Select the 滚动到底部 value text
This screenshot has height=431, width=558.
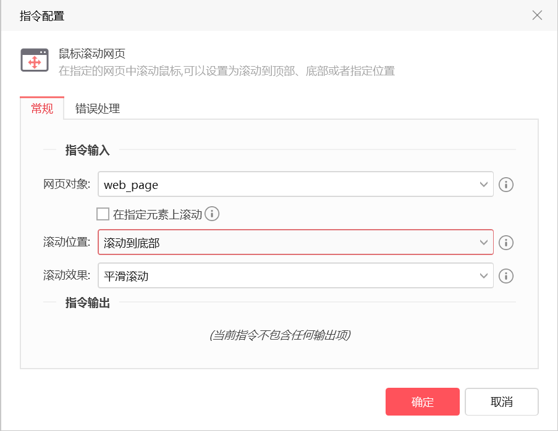pos(132,243)
